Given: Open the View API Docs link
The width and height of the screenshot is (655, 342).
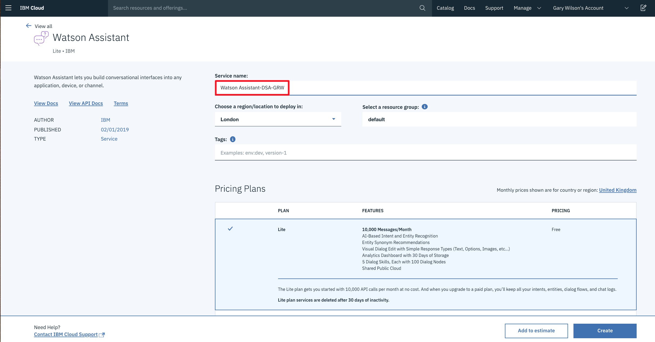Looking at the screenshot, I should (86, 103).
